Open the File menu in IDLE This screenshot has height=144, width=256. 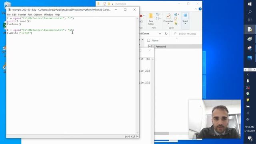pos(9,15)
